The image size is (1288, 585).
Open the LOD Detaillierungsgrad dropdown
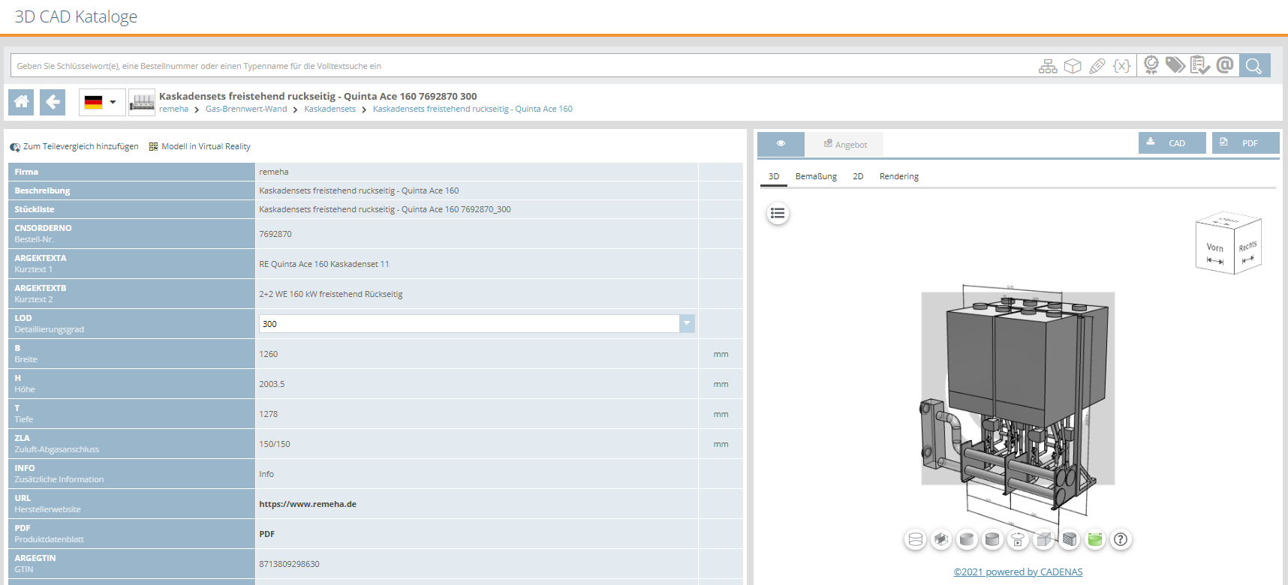pos(477,323)
